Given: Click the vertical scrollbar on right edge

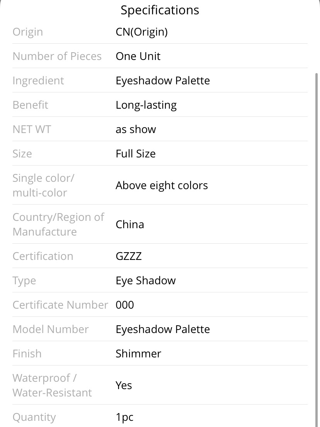Looking at the screenshot, I should click(x=316, y=250).
